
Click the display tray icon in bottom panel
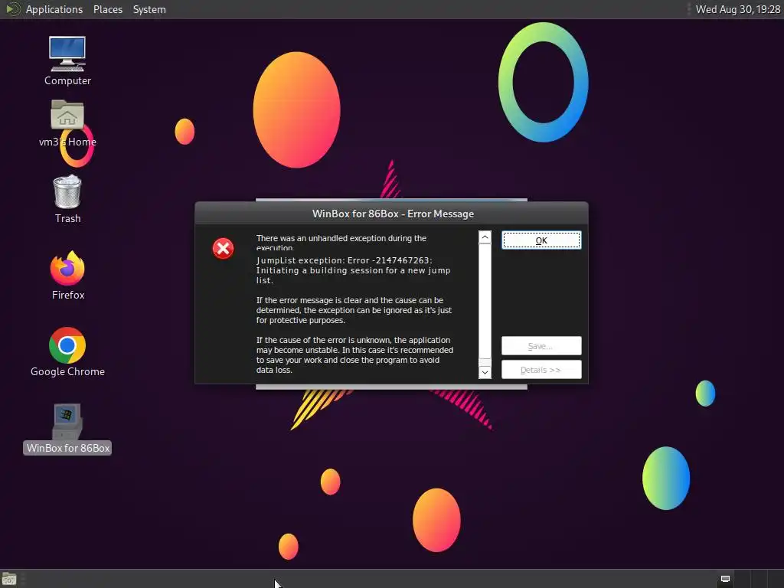725,579
